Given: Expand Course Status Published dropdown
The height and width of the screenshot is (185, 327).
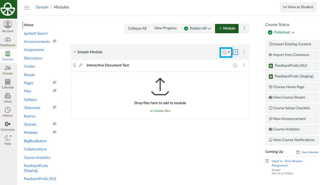Looking at the screenshot, I should click(x=281, y=32).
